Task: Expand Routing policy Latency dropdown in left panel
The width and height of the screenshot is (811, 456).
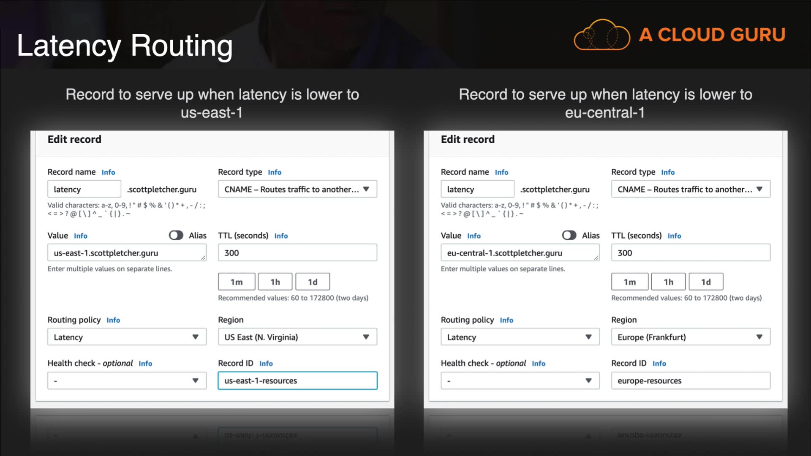Action: [127, 337]
